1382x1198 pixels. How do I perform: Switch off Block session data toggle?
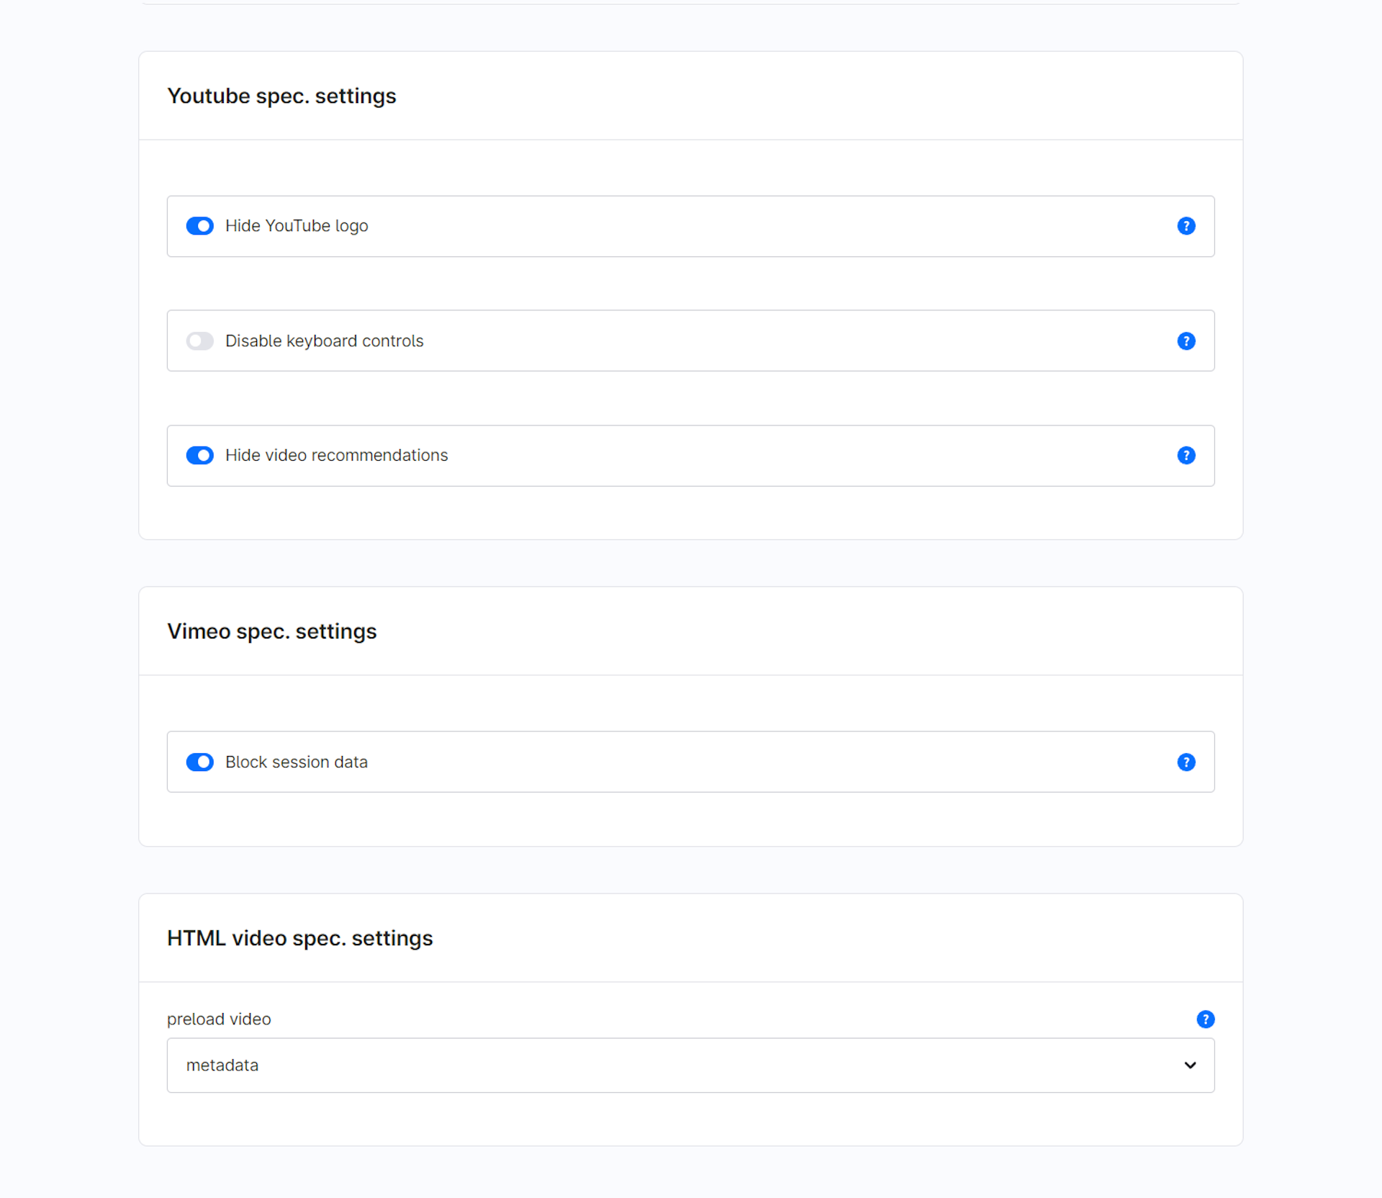pyautogui.click(x=200, y=762)
